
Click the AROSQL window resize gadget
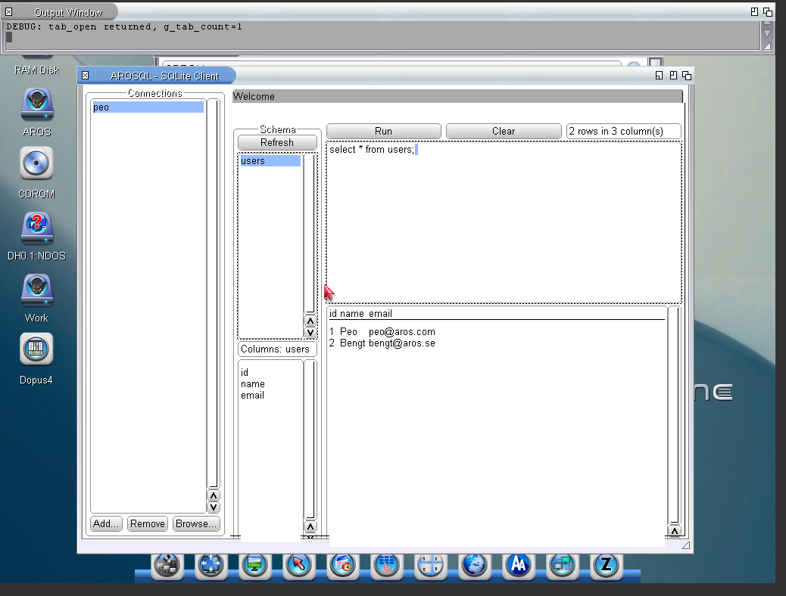[x=686, y=545]
